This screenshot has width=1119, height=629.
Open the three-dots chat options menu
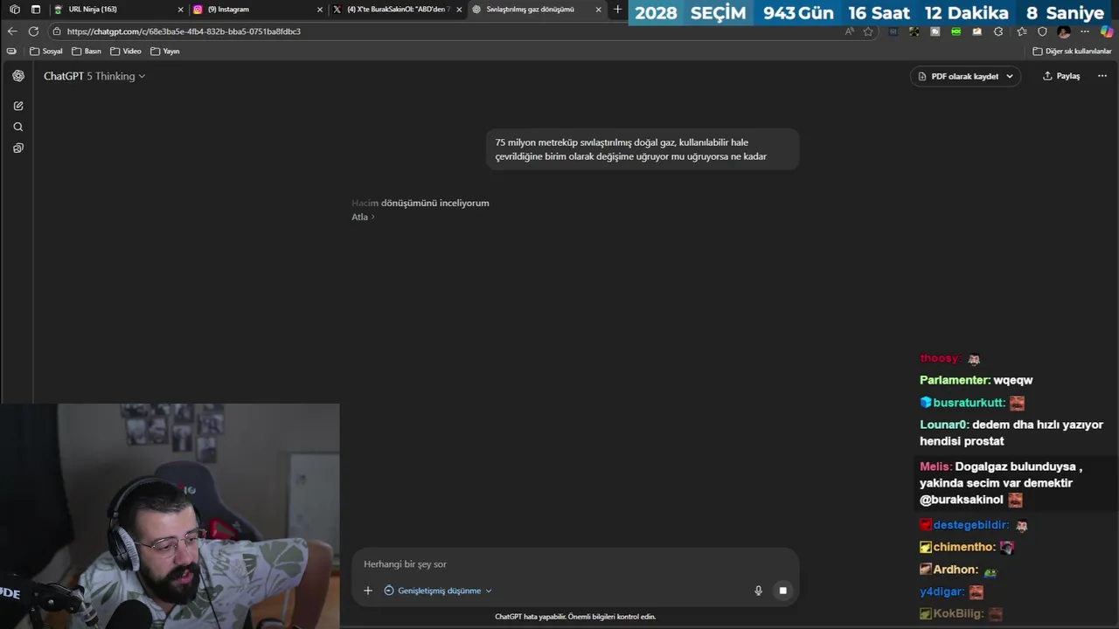coord(1102,76)
